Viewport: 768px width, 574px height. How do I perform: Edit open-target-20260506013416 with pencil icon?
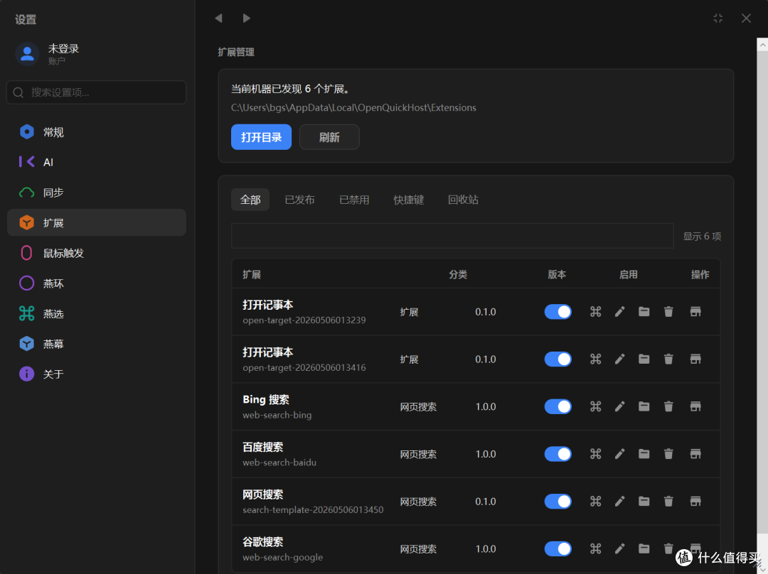(619, 359)
